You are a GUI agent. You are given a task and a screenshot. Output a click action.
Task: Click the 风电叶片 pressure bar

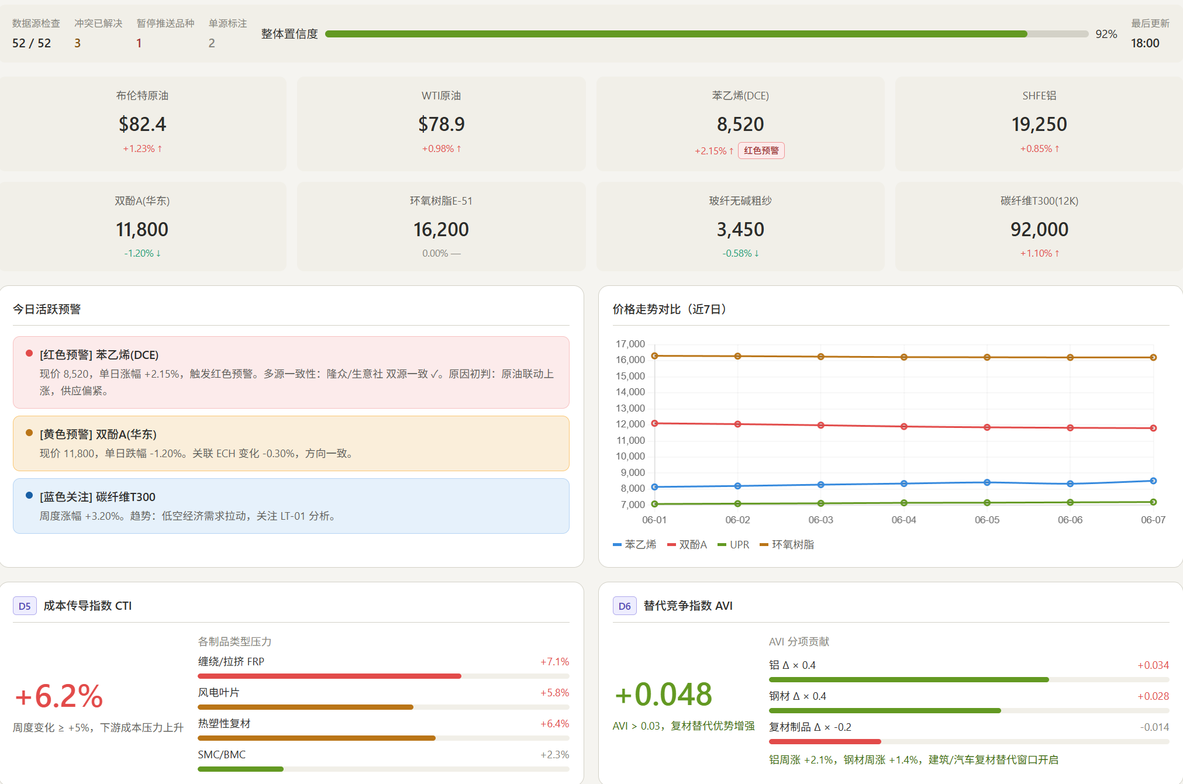pos(384,707)
